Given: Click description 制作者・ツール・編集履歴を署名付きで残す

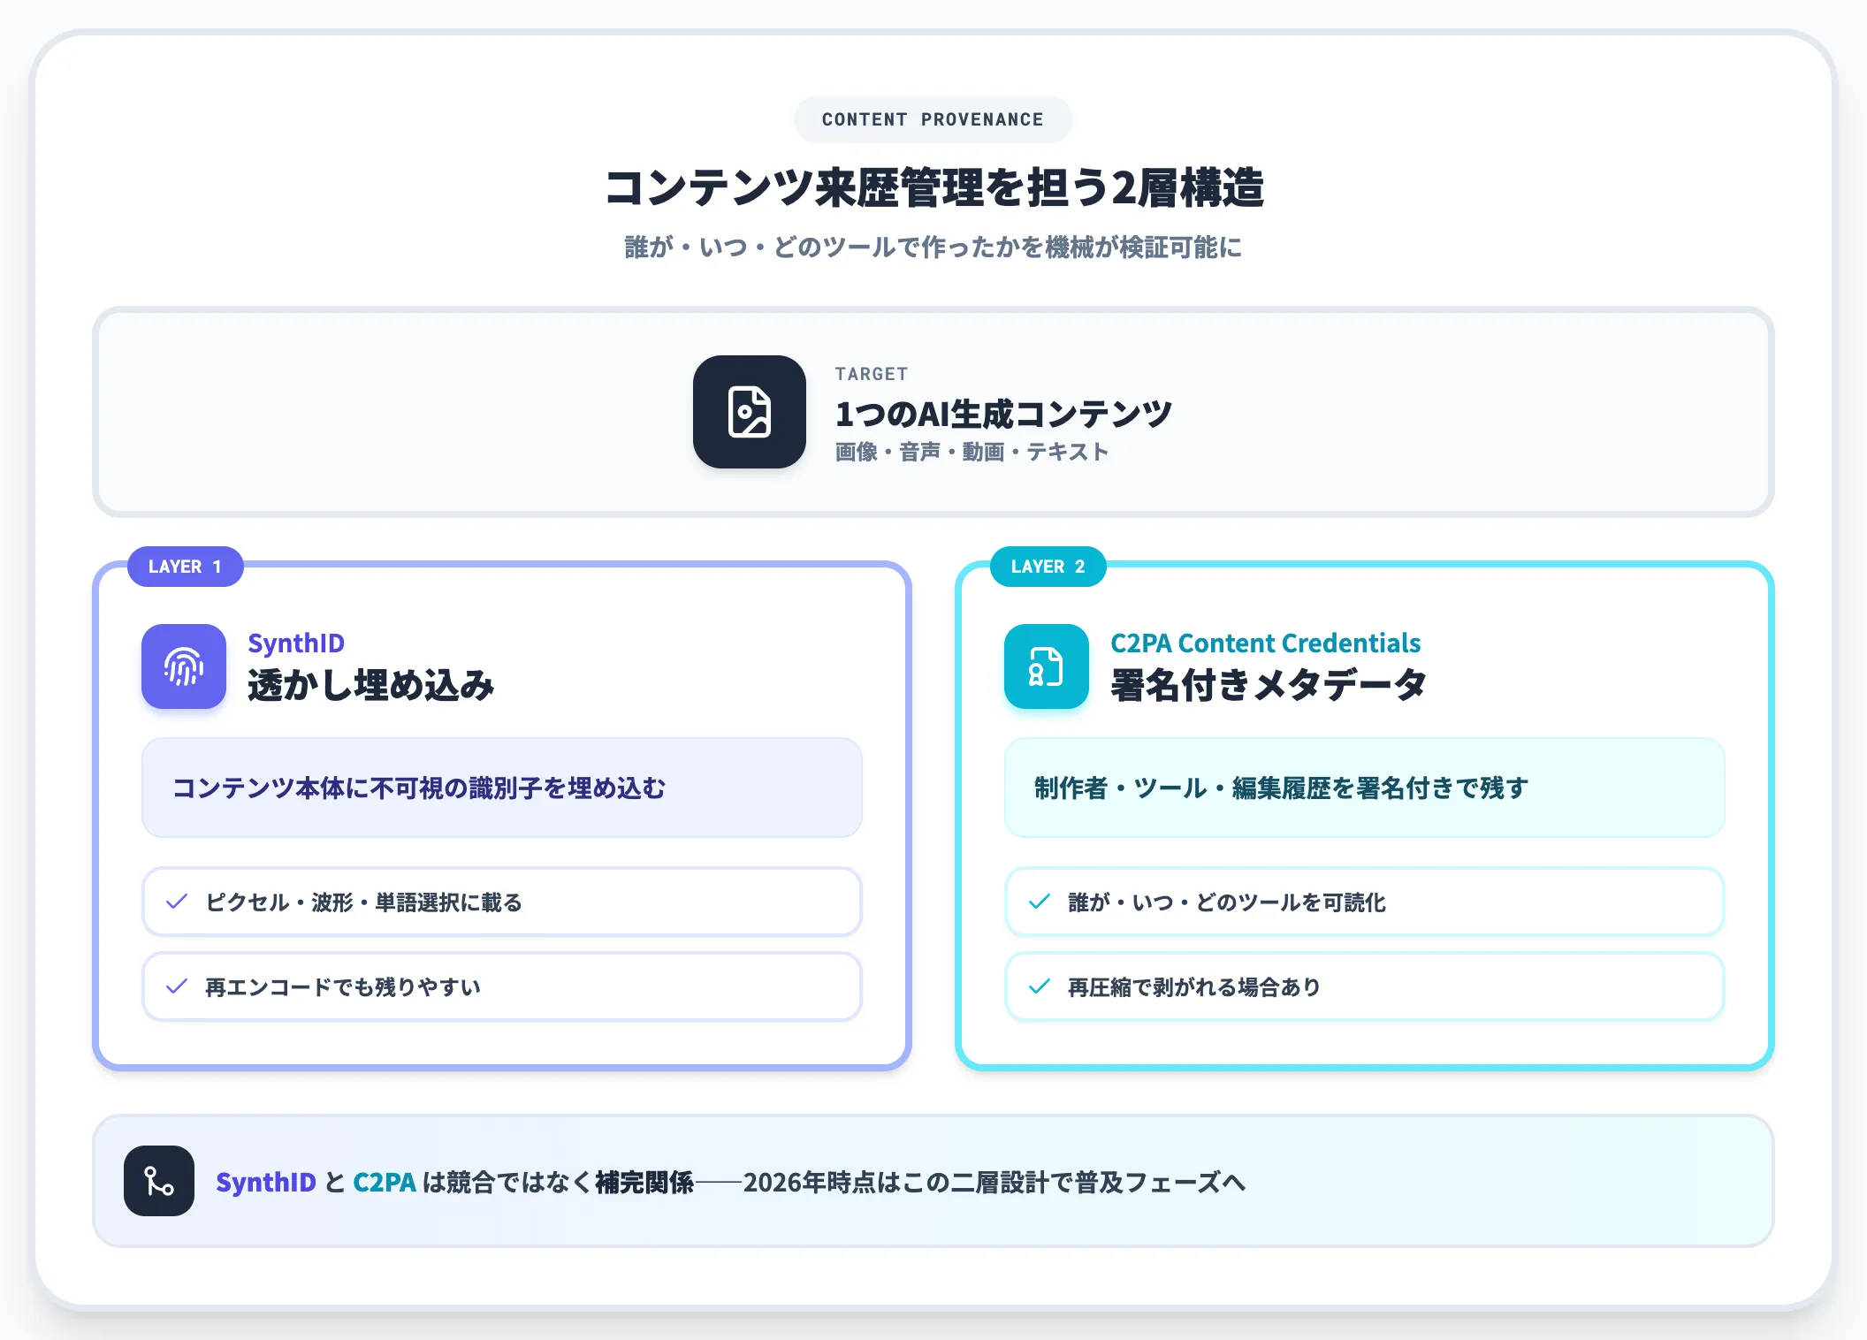Looking at the screenshot, I should click(x=1281, y=788).
